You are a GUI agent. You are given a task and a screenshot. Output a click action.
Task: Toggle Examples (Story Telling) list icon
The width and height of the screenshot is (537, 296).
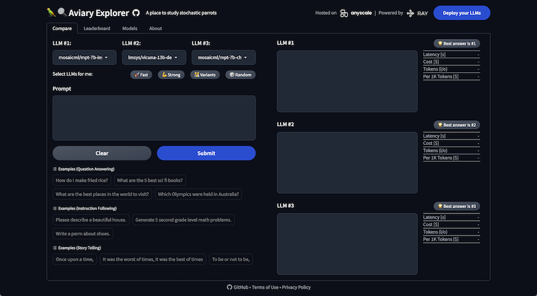point(55,248)
